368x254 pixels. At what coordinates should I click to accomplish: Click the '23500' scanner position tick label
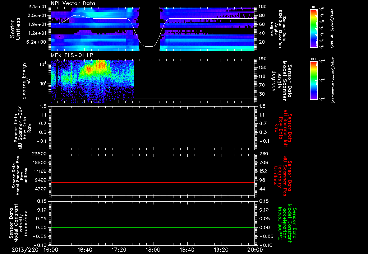click(39, 154)
